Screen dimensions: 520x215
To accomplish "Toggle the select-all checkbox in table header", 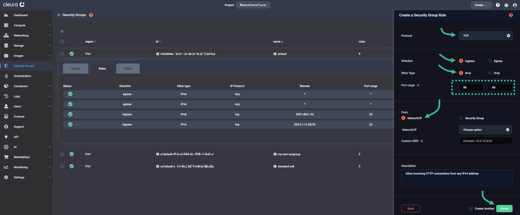I will (62, 41).
